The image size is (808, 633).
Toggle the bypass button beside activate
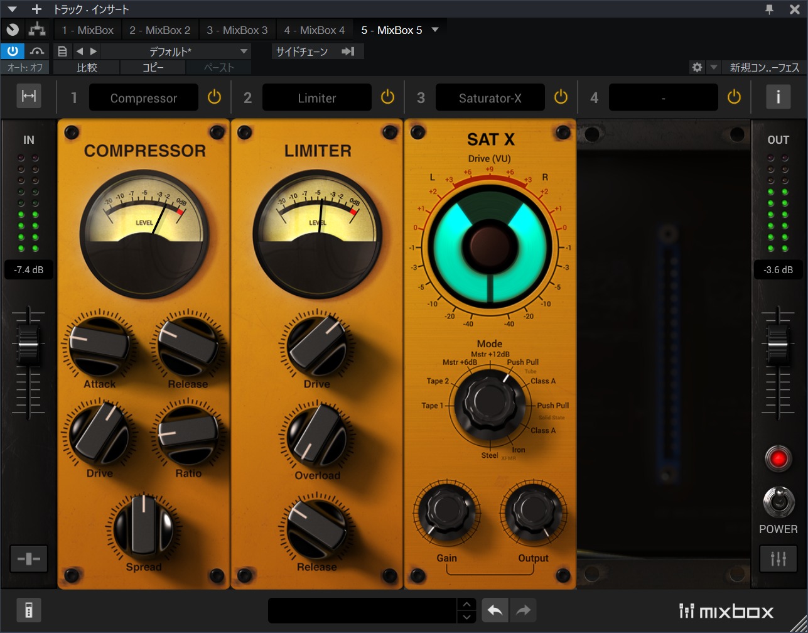(x=37, y=51)
